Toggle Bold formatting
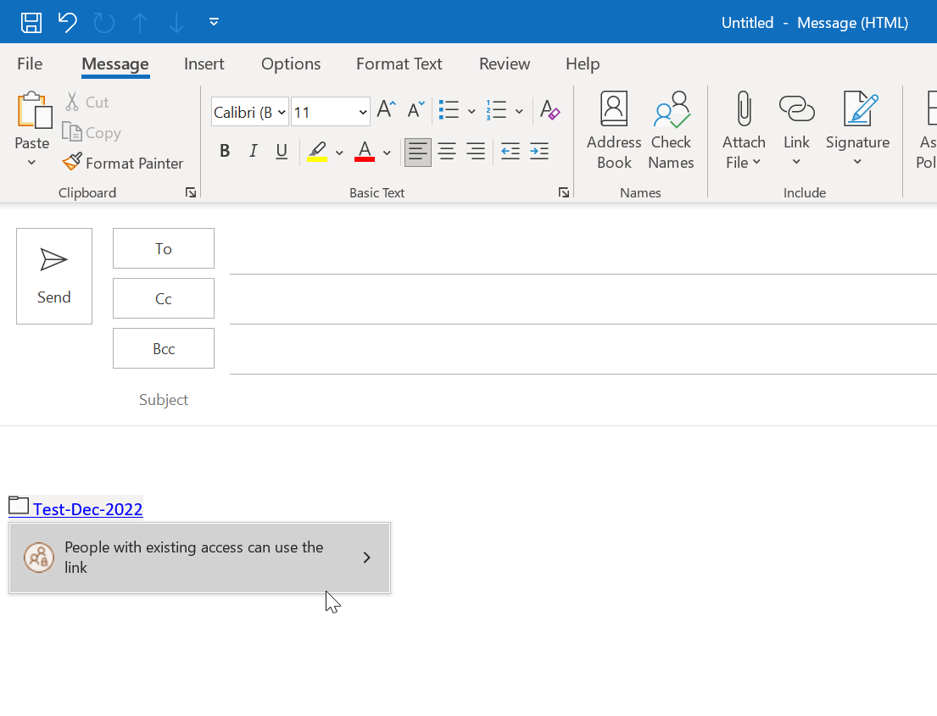The image size is (937, 716). (x=225, y=151)
